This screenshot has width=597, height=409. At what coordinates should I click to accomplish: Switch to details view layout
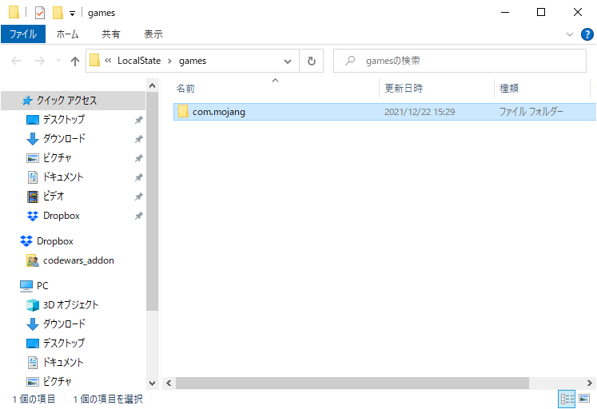567,399
